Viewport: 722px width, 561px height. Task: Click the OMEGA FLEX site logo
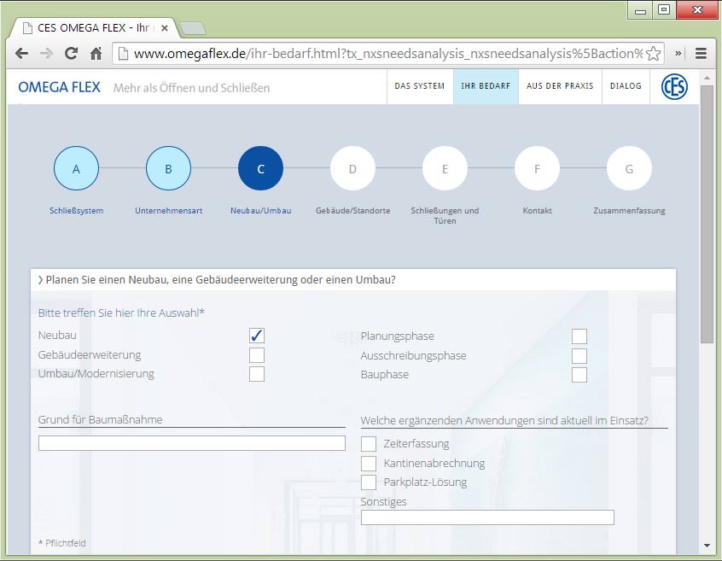59,87
